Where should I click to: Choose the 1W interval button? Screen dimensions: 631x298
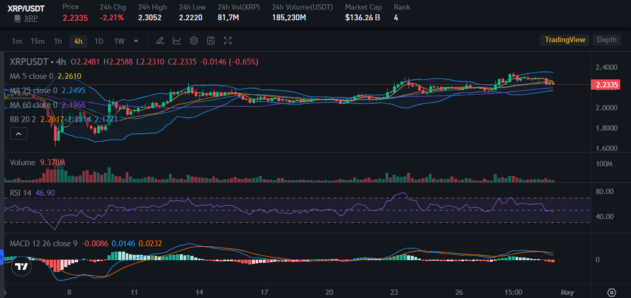(x=120, y=41)
